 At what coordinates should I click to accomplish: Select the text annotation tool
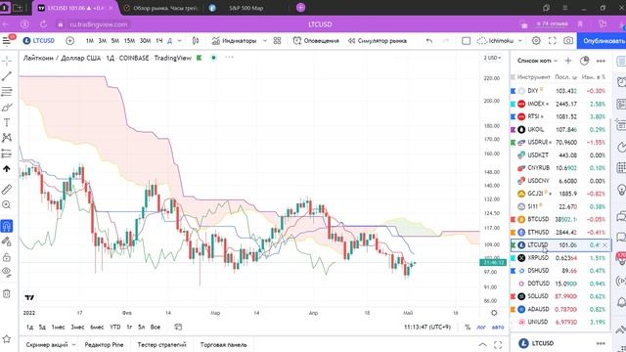(7, 122)
